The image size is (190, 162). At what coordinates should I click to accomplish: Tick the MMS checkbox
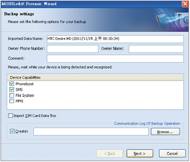pos(12,101)
